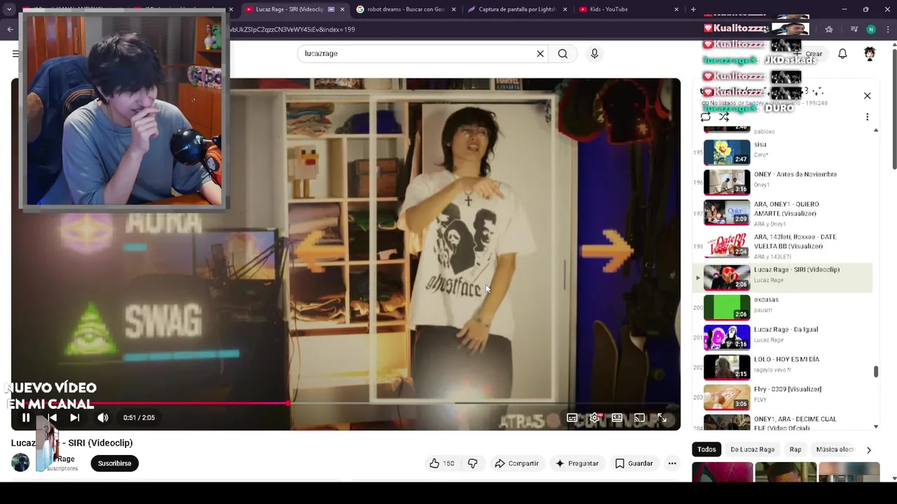
Task: Play 'Lucaz Rage - Da Igual'
Action: pyautogui.click(x=783, y=337)
